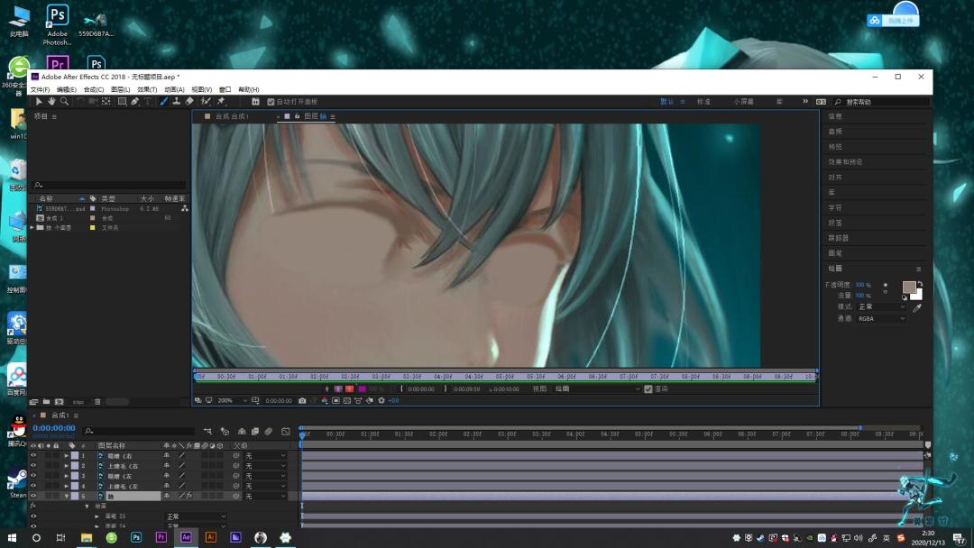This screenshot has width=974, height=548.
Task: Select the Puppet Pin tool
Action: click(221, 101)
